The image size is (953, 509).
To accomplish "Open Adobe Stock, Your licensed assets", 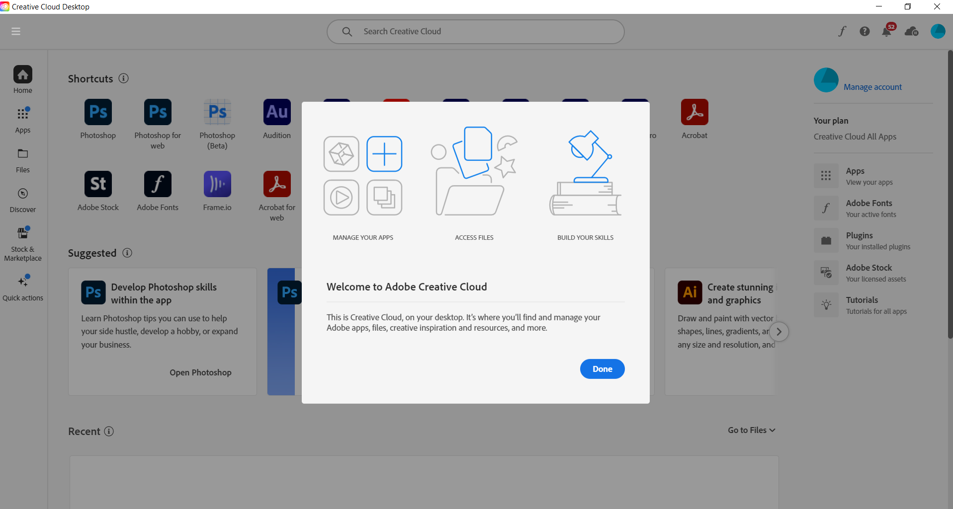I will [873, 273].
